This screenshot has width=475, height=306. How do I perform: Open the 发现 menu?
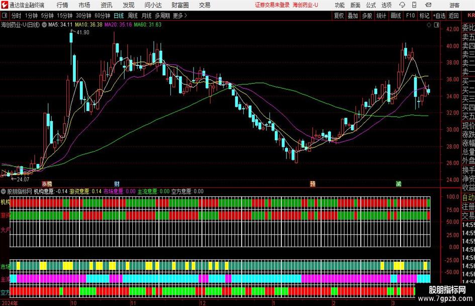tap(129, 5)
